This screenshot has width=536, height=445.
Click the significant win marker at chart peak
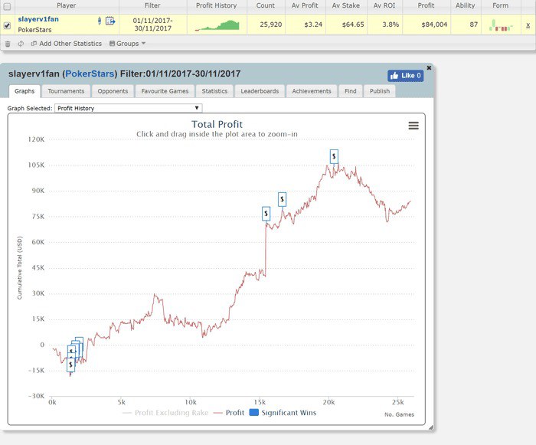point(334,156)
